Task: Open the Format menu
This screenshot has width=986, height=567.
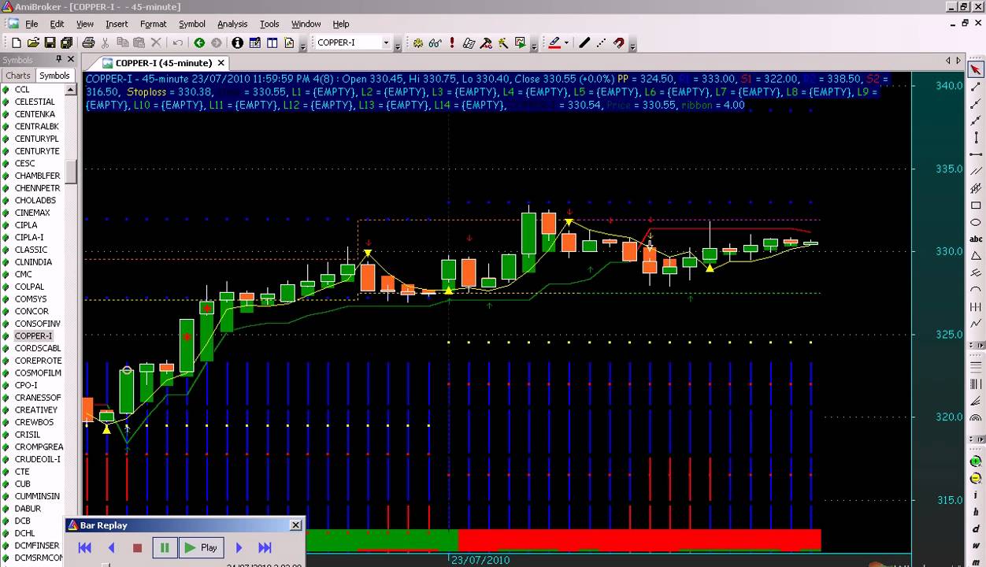Action: pyautogui.click(x=153, y=24)
